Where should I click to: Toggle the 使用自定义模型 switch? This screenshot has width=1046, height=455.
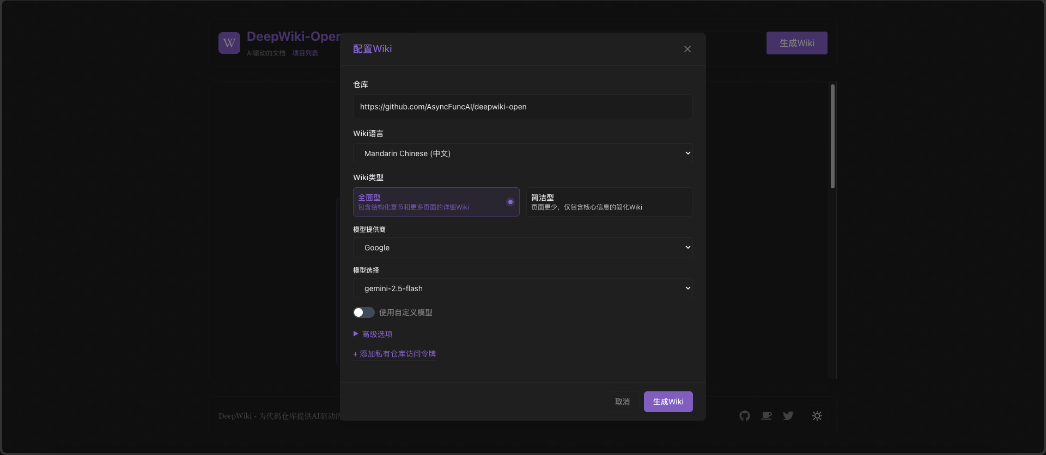[x=364, y=312]
